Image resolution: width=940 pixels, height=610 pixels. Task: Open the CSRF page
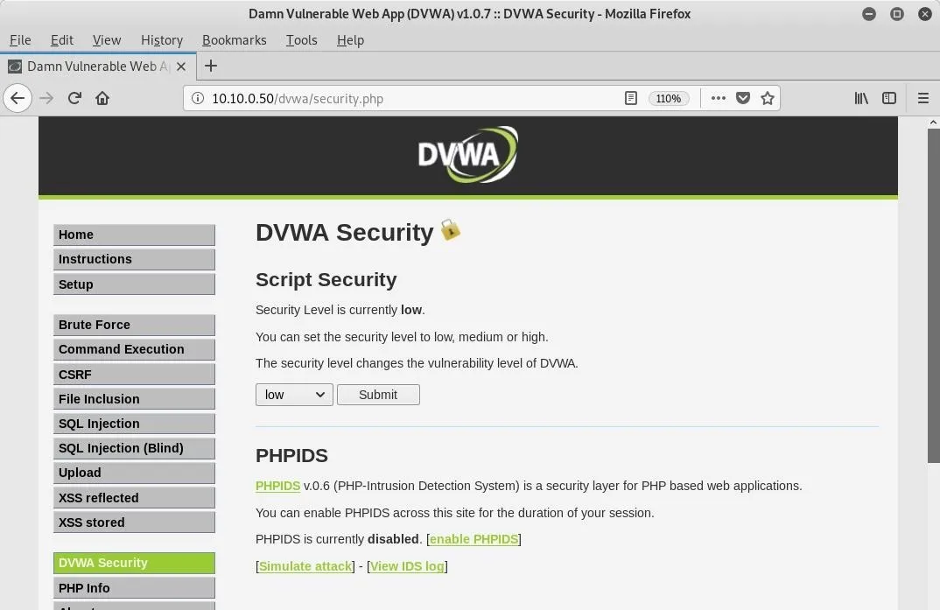tap(134, 375)
